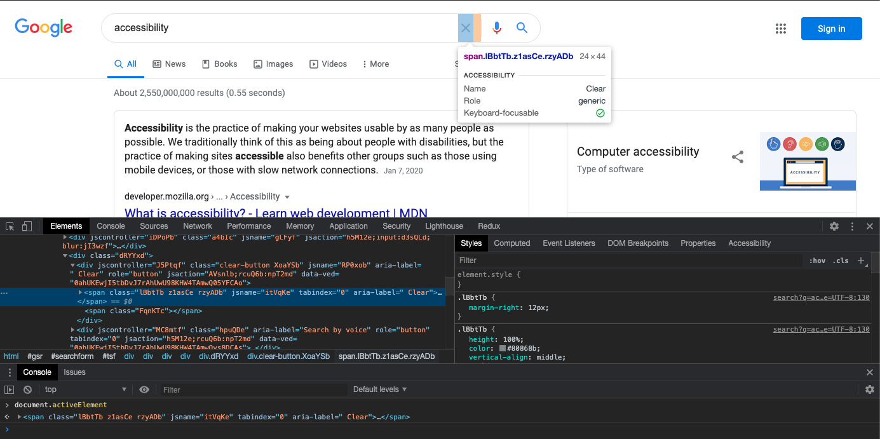Open the Lighthouse panel
Screen dimensions: 880x439
444,226
